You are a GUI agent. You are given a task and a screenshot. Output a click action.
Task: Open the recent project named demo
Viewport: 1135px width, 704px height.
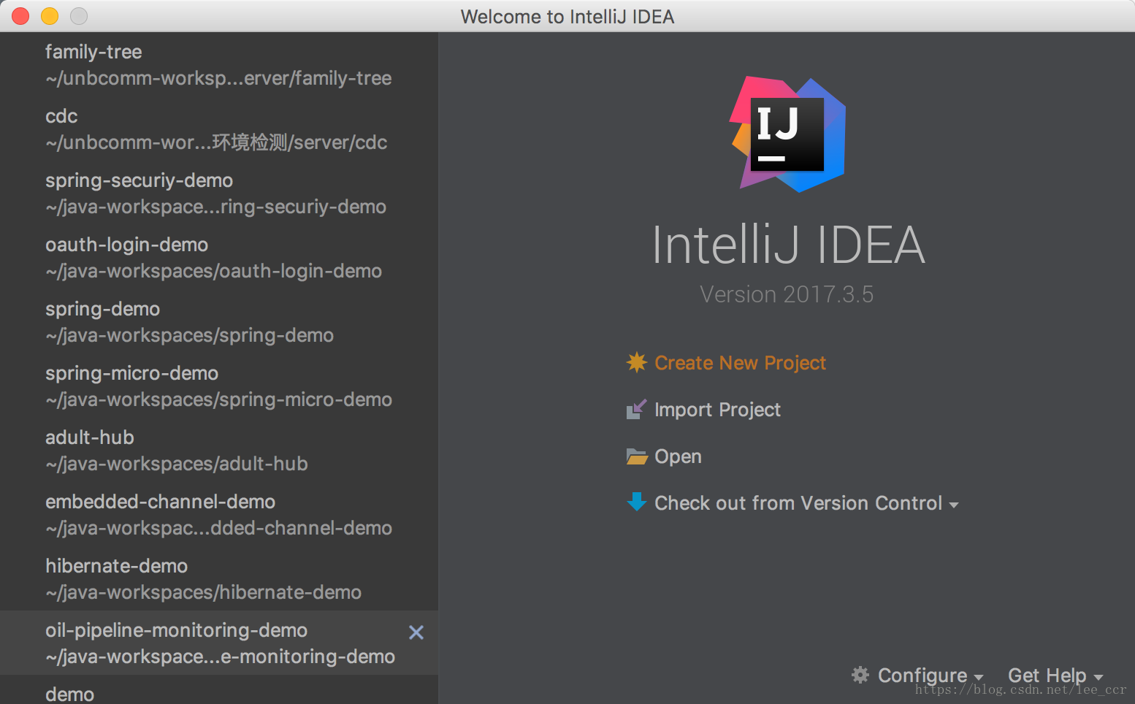[x=219, y=690]
